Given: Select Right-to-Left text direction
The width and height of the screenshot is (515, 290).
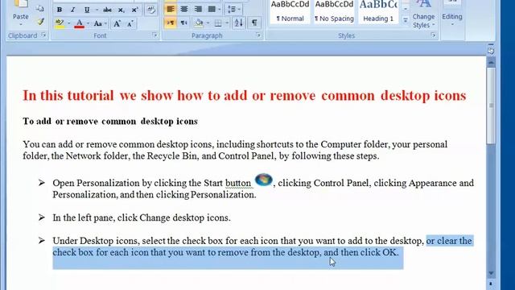Looking at the screenshot, I should pos(184,23).
